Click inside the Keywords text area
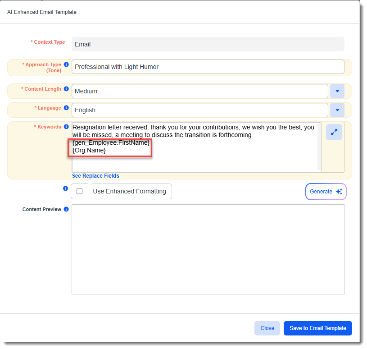 click(x=194, y=160)
